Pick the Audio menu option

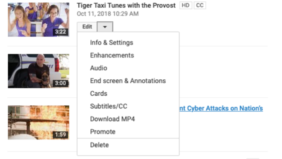[99, 68]
